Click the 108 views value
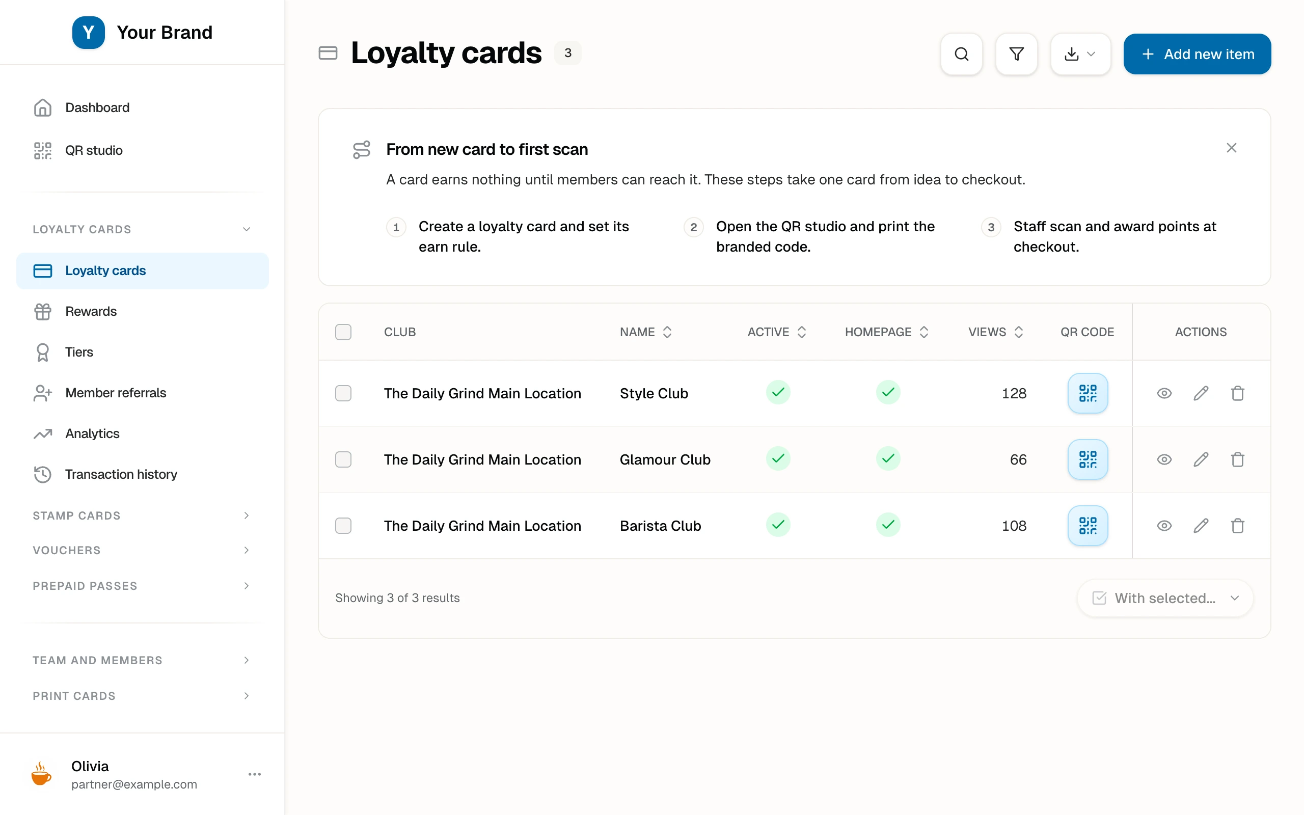Screen dimensions: 1304x815 point(1014,526)
